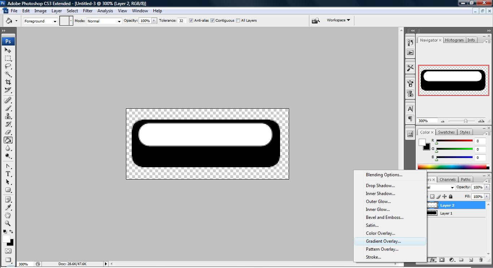Select the Move tool
Viewport: 493px width, 268px height.
tap(8, 50)
